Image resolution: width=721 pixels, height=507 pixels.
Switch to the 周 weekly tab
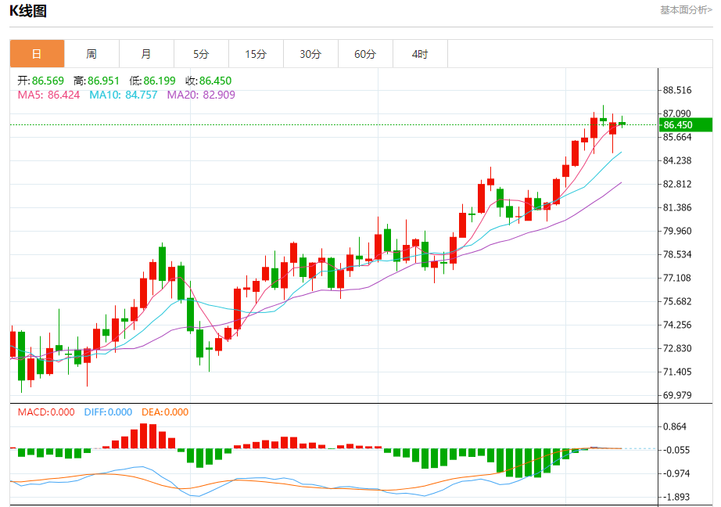tap(91, 54)
